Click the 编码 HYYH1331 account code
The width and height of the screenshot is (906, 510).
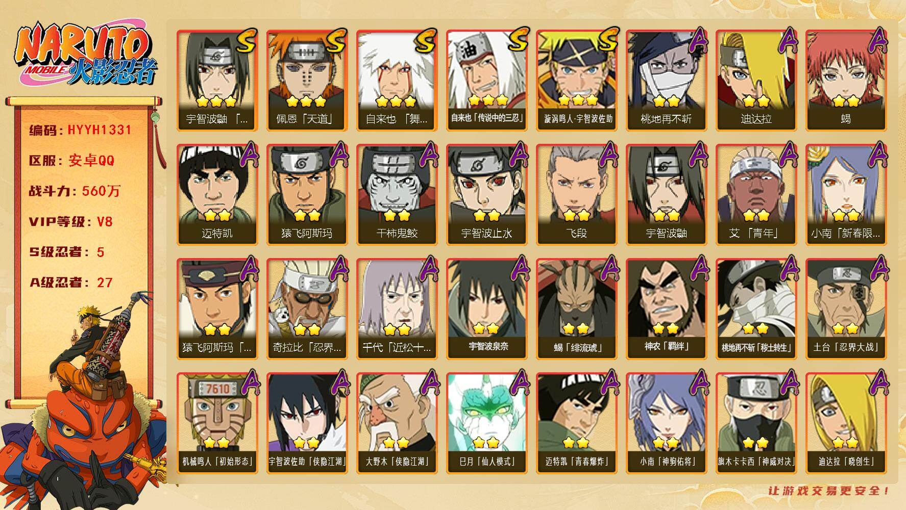[x=81, y=130]
